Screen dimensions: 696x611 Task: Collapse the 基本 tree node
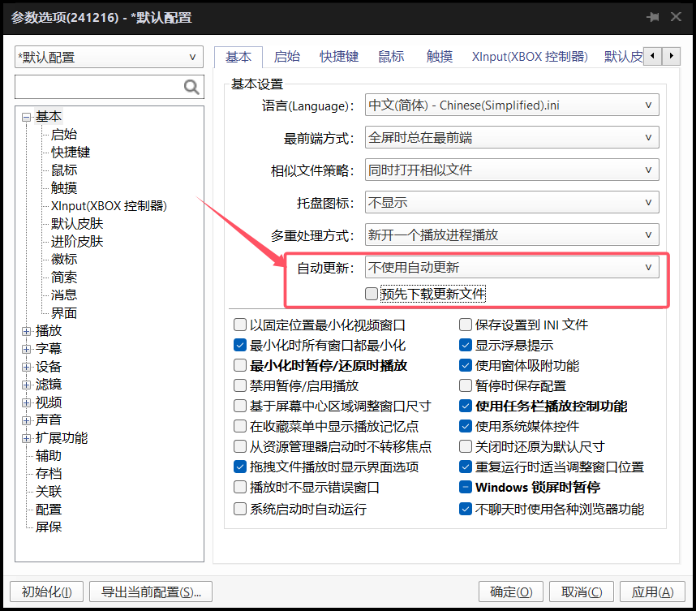27,117
